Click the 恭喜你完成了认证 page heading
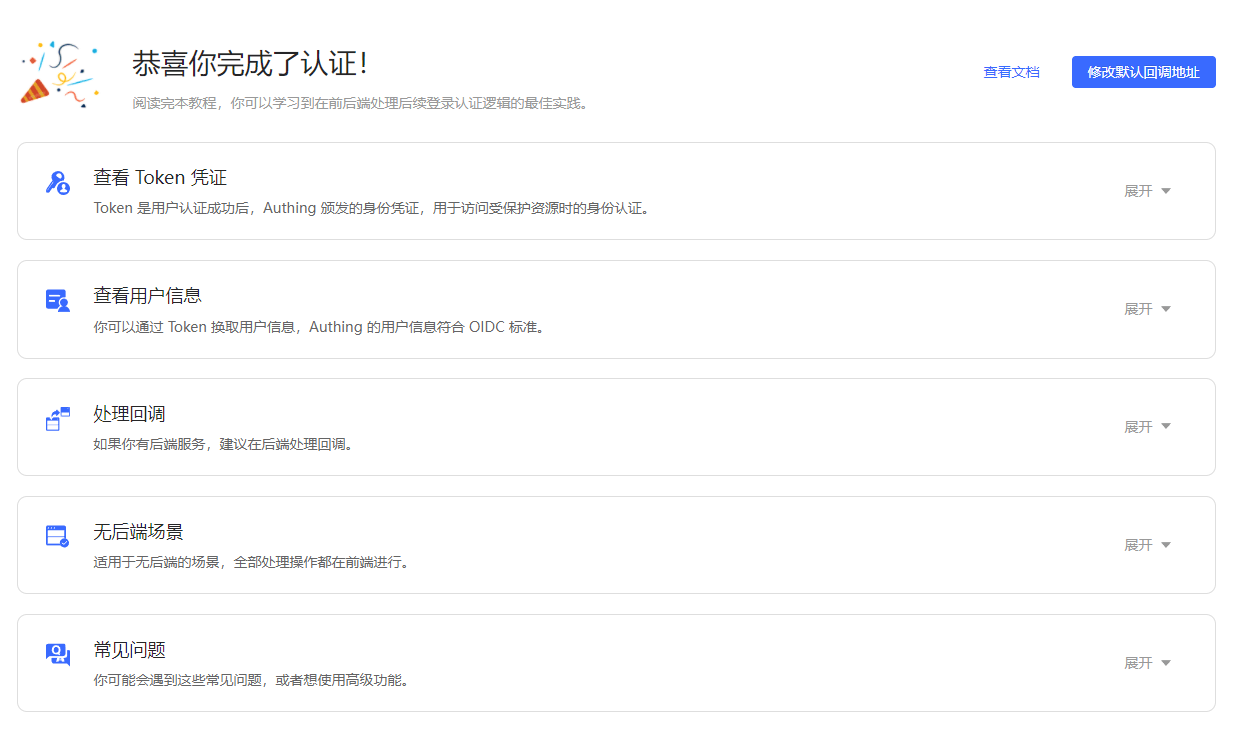This screenshot has width=1242, height=732. point(250,64)
